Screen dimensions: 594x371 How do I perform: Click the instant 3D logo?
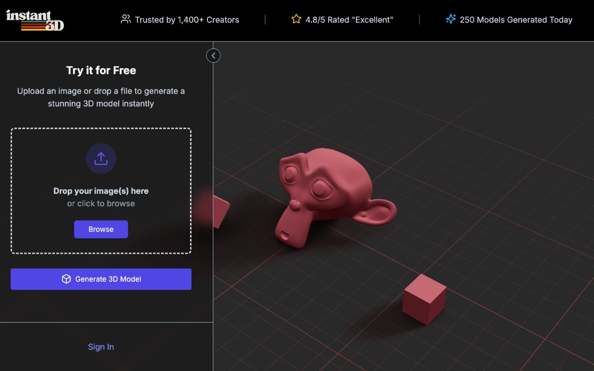35,20
